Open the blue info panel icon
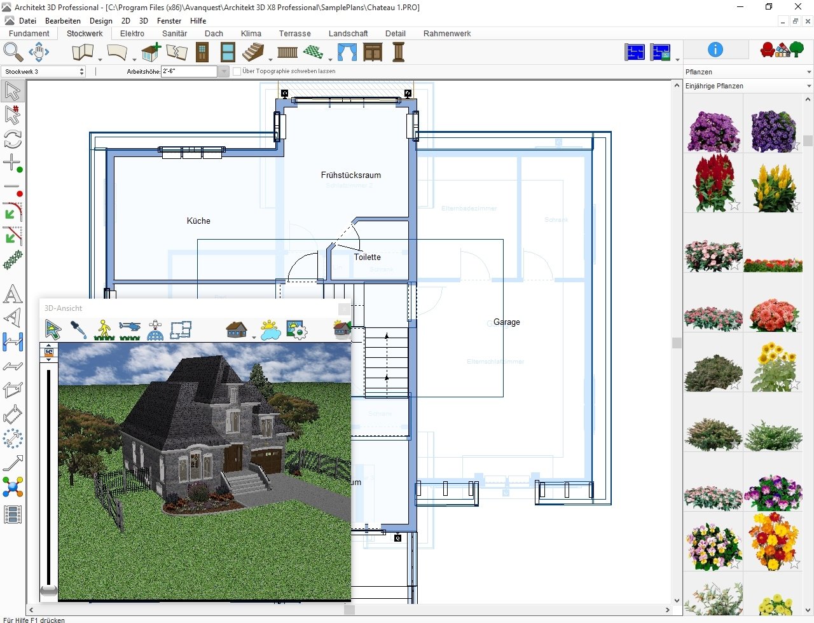This screenshot has width=814, height=623. (x=715, y=50)
